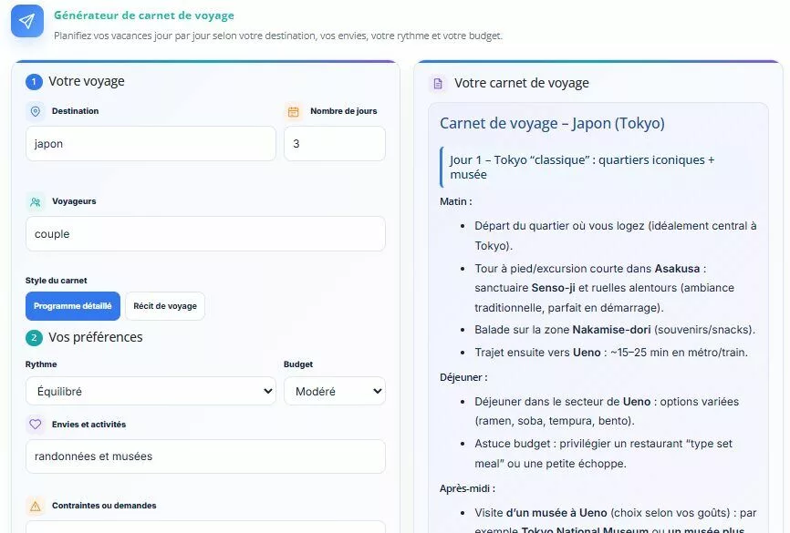Click the document icon beside Votre carnet de voyage

pyautogui.click(x=438, y=83)
